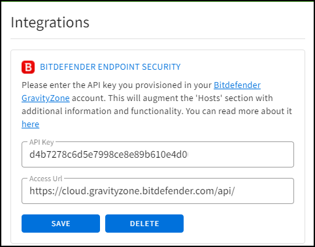Save the Bitdefender integration settings
315x247 pixels.
coord(61,224)
